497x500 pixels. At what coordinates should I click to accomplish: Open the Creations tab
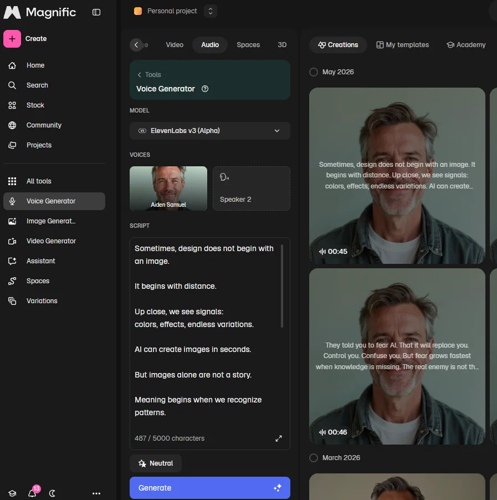(338, 45)
